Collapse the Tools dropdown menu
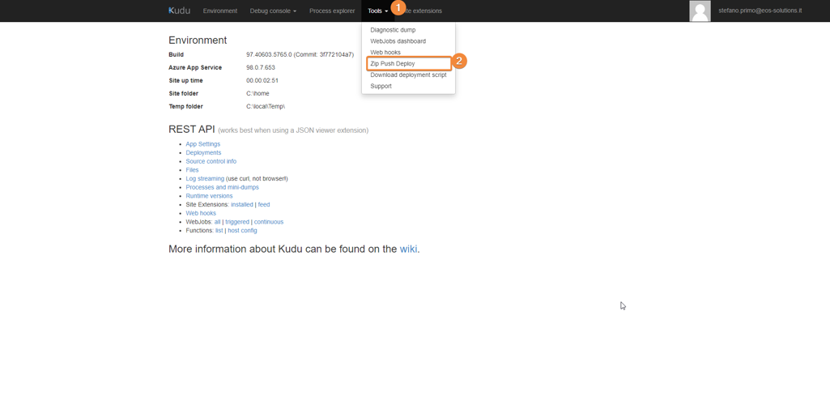 [377, 11]
